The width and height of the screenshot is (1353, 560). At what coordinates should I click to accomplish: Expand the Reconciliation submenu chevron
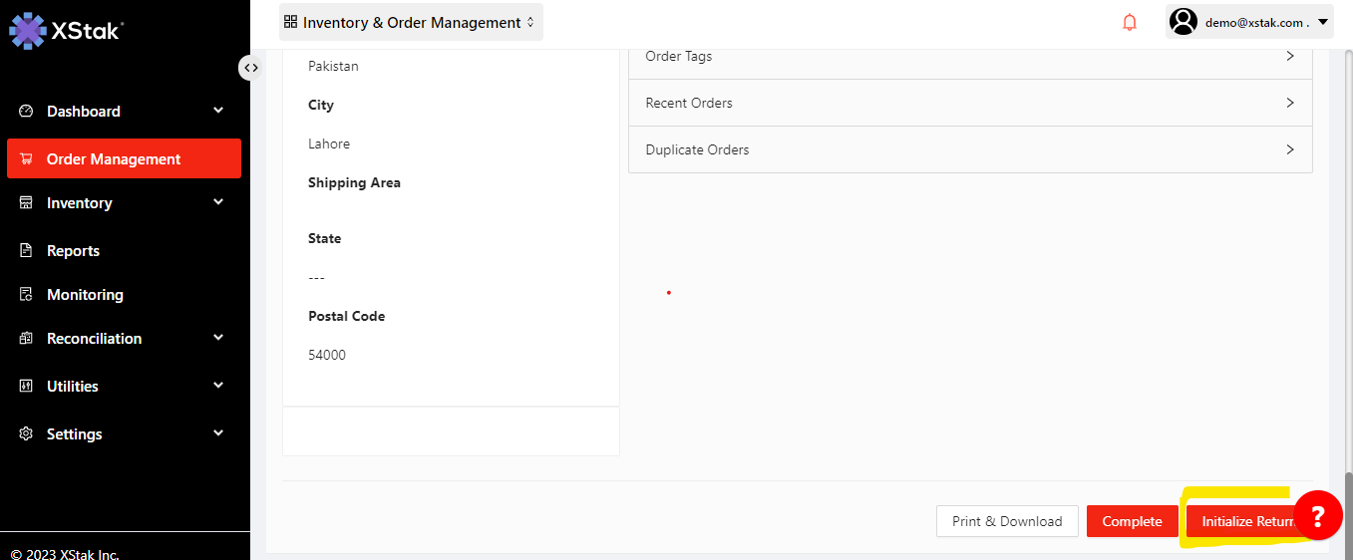click(x=218, y=338)
